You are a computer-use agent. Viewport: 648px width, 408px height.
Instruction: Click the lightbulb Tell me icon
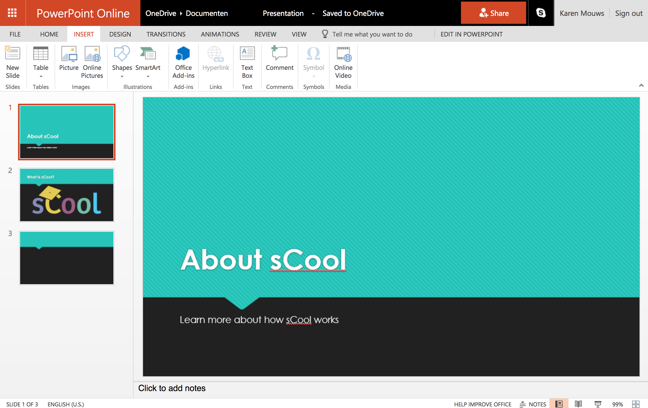(325, 34)
